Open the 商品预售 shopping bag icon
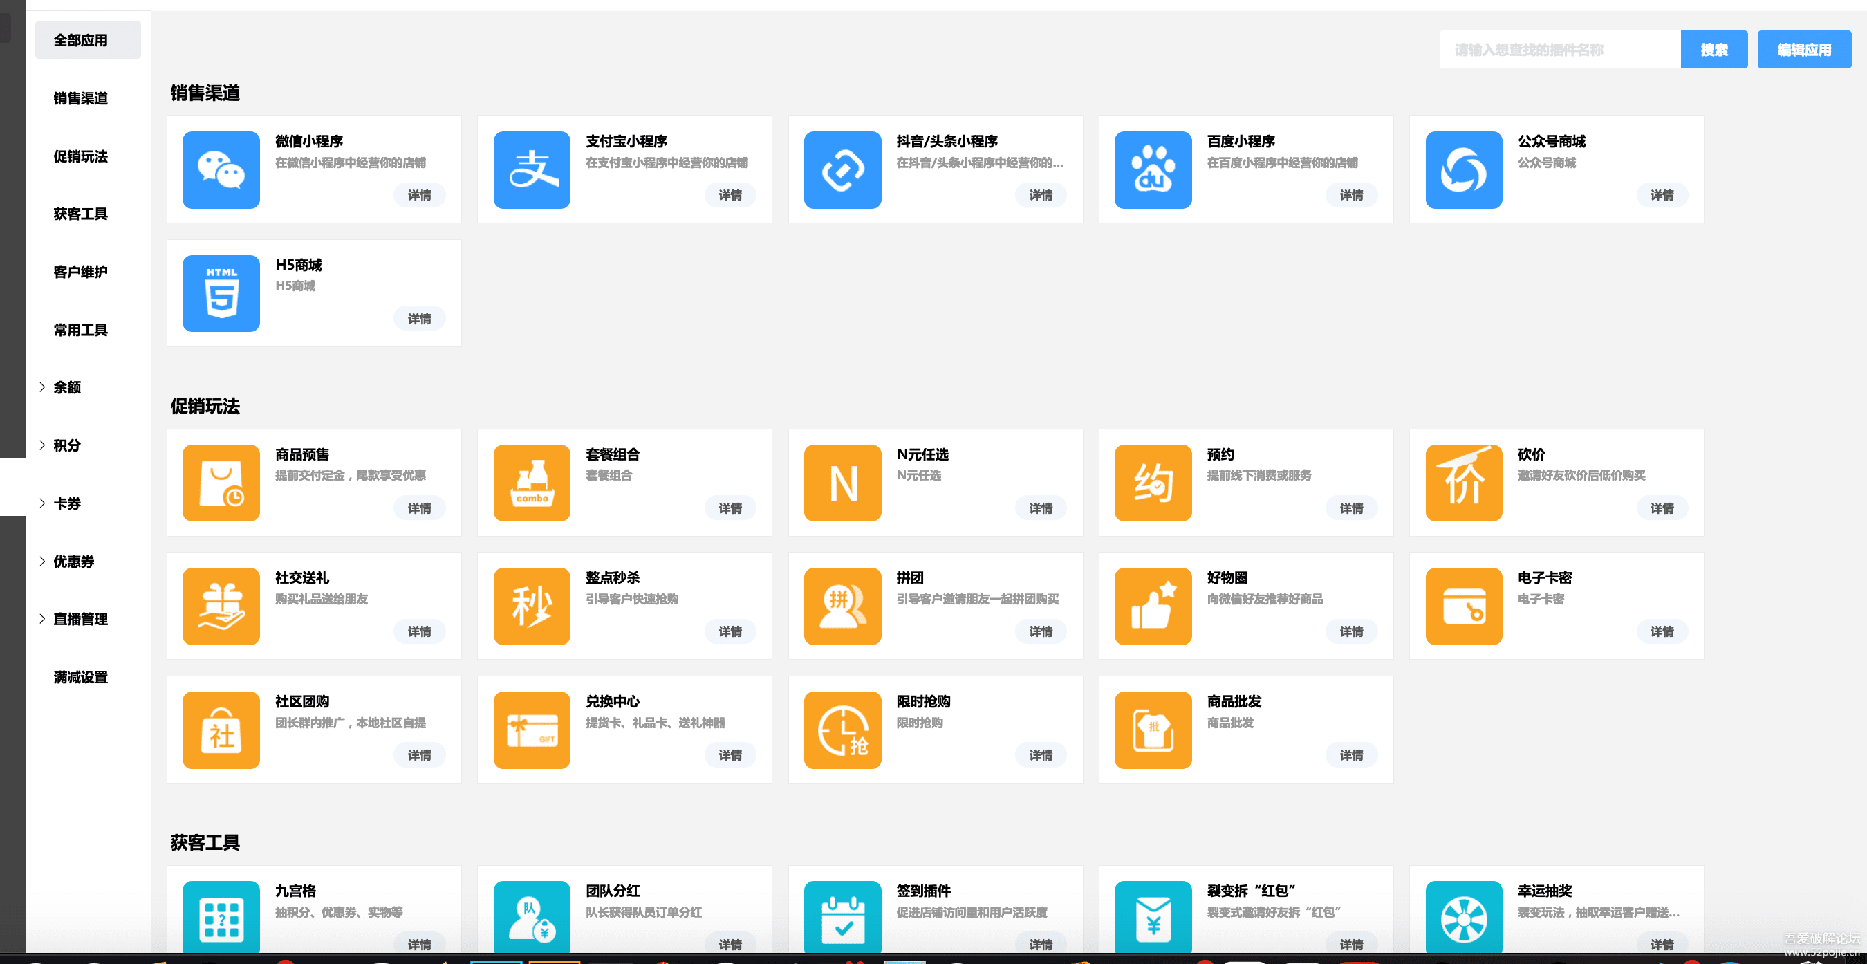 click(221, 483)
